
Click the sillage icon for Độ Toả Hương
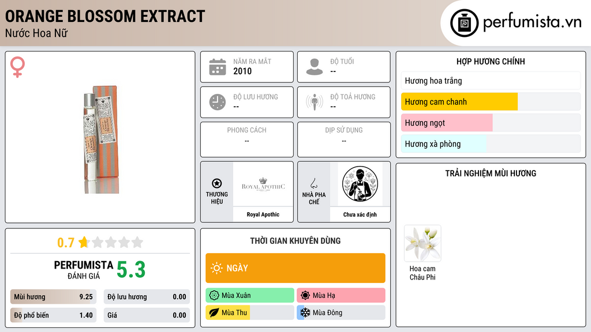(315, 102)
